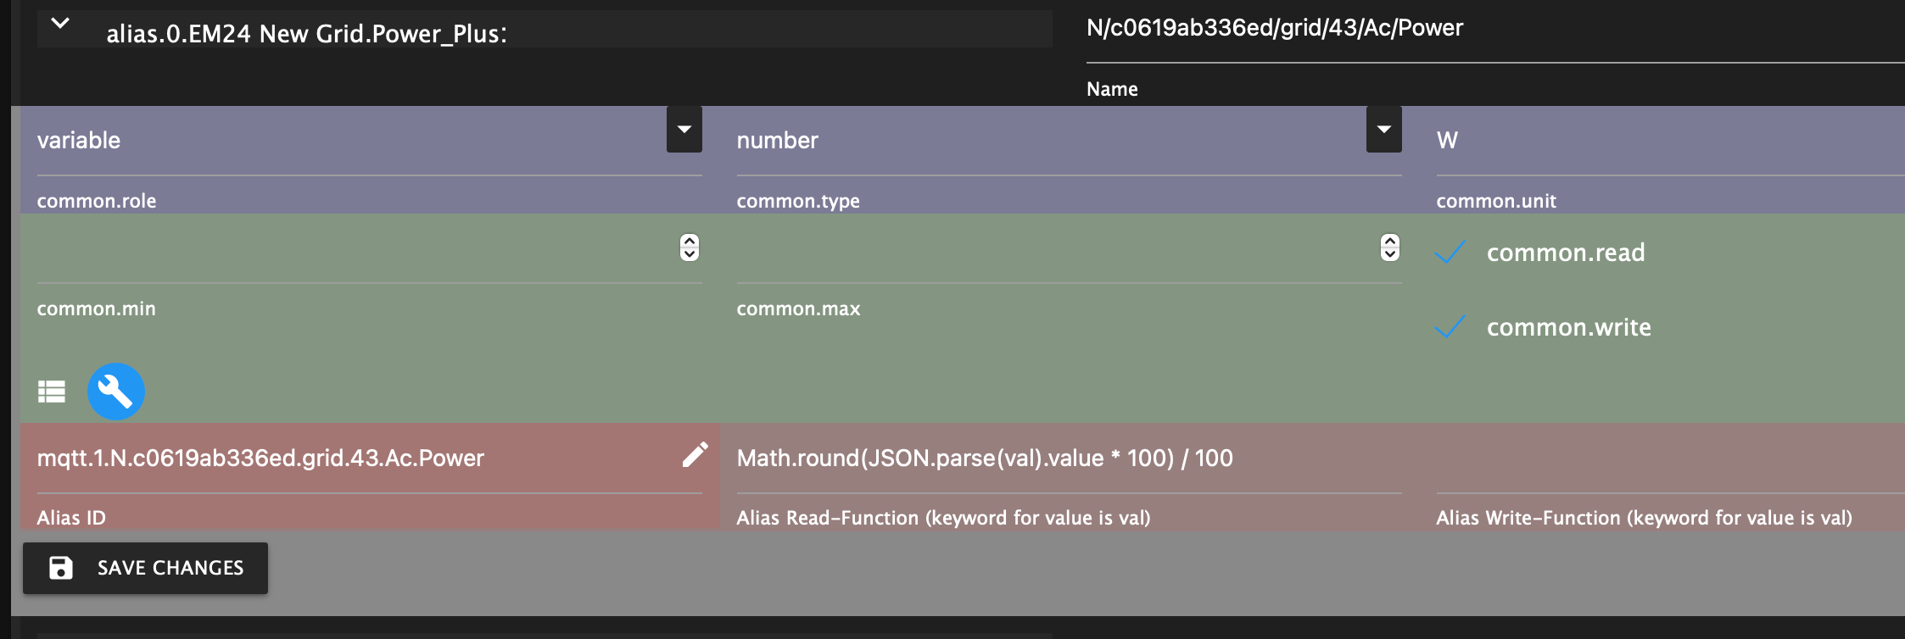Screen dimensions: 1905x639
Task: Click the floppy disk save icon
Action: point(61,568)
